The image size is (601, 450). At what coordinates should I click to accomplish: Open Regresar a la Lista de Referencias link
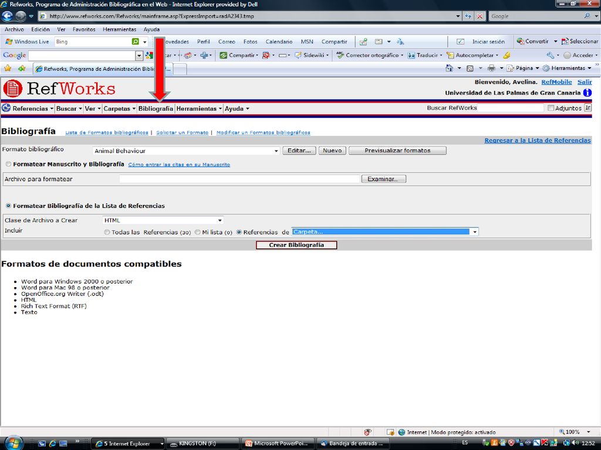pos(538,141)
